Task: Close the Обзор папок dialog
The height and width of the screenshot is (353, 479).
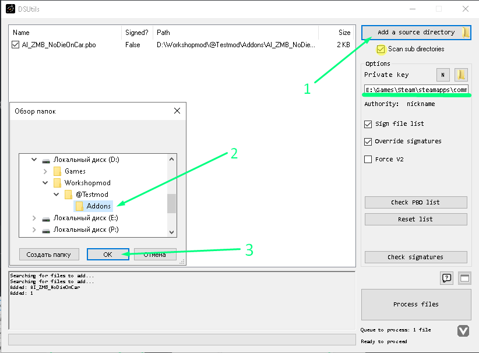Action: pyautogui.click(x=177, y=111)
